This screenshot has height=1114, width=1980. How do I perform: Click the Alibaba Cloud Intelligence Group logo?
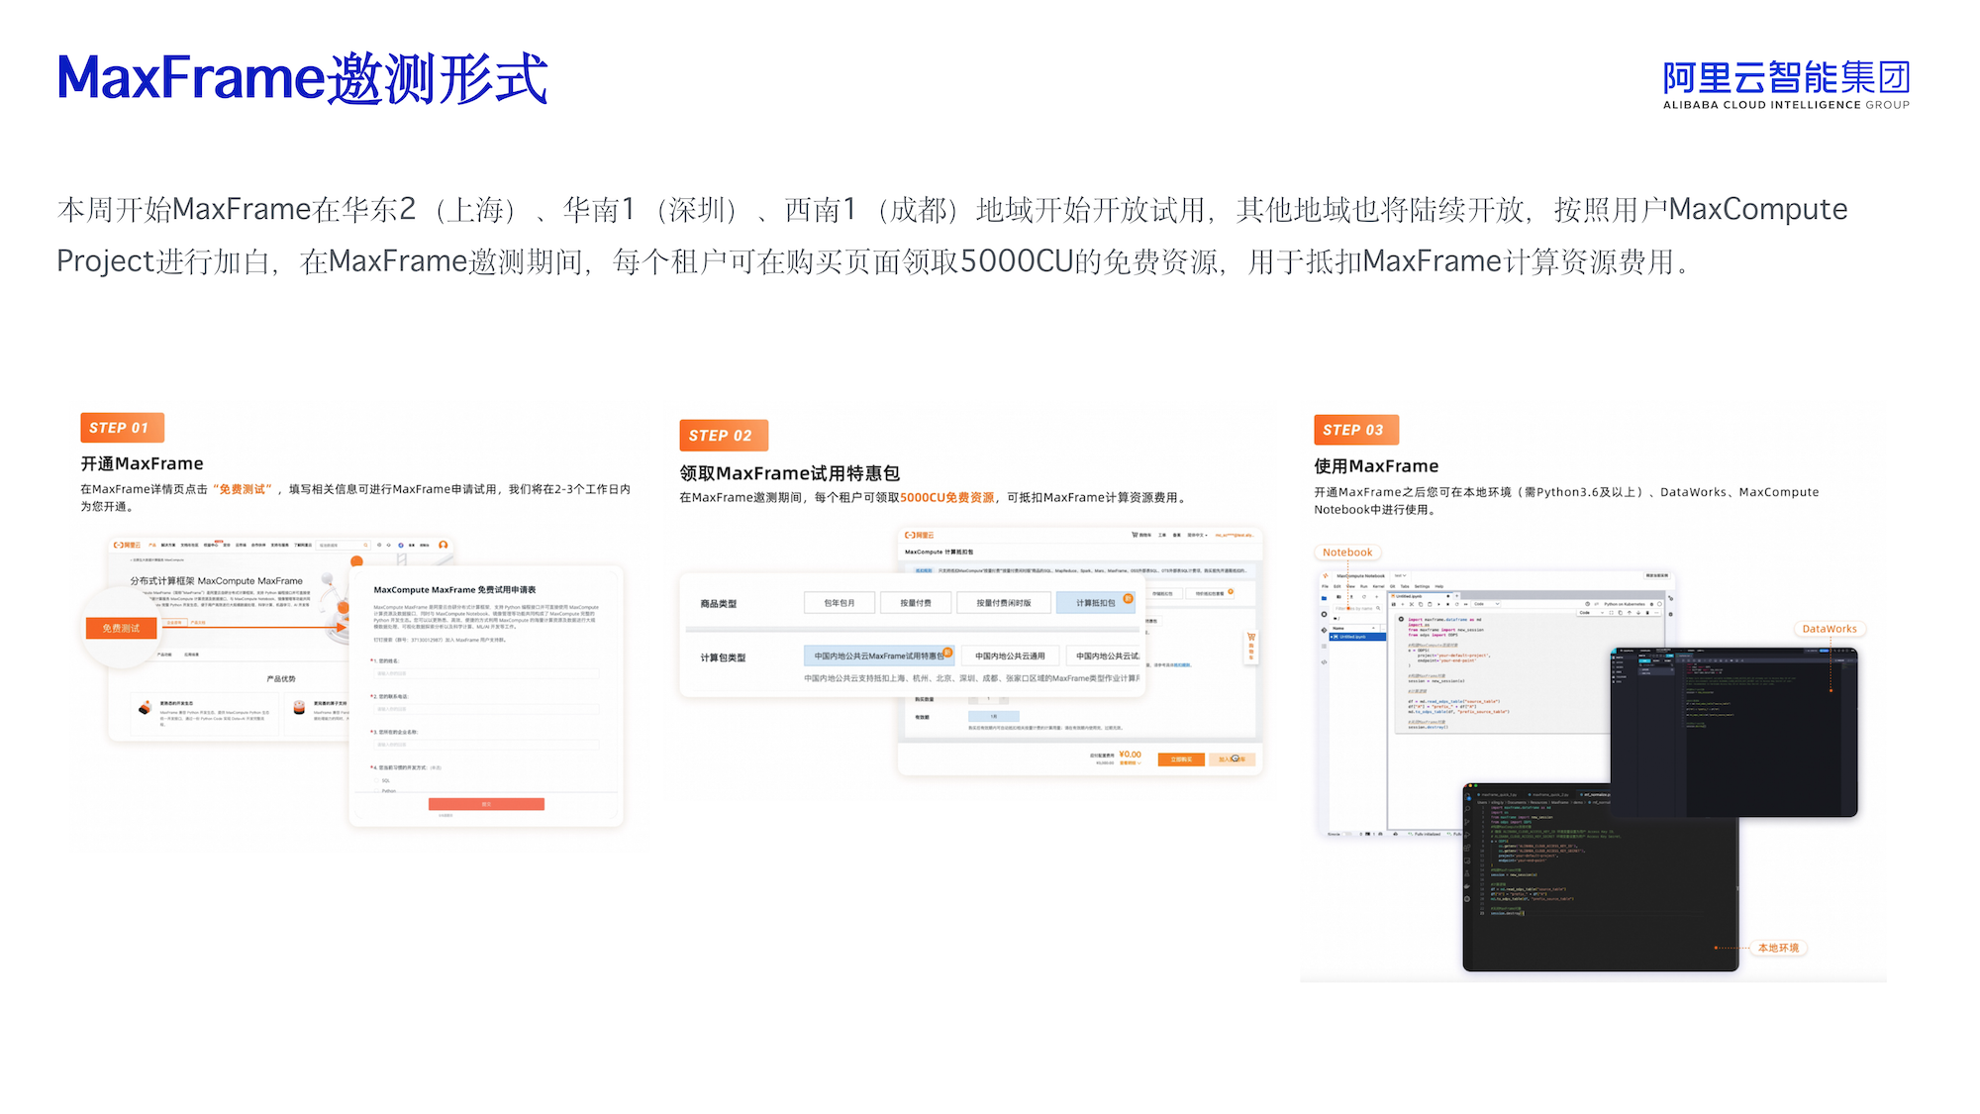(x=1786, y=84)
